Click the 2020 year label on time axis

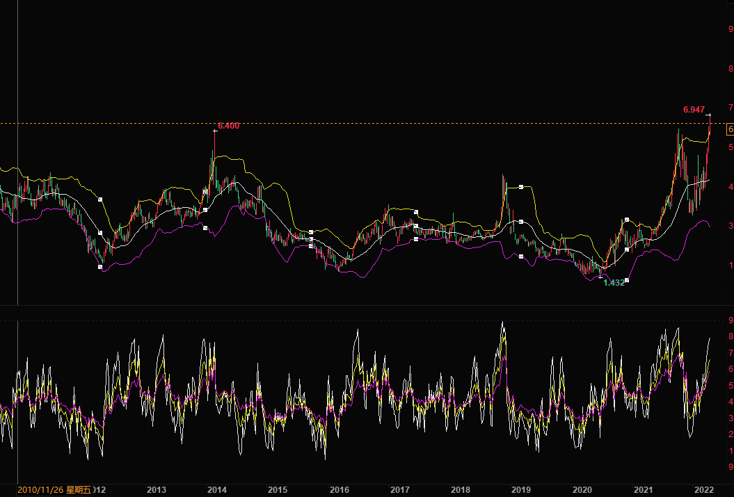[x=582, y=490]
